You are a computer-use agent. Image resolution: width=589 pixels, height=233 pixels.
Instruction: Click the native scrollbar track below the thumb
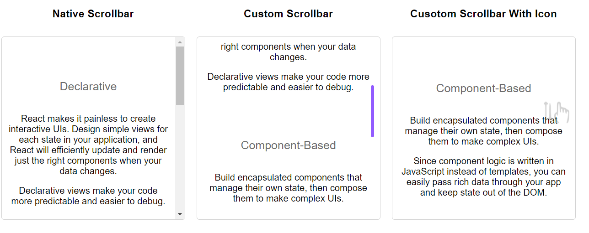point(180,160)
